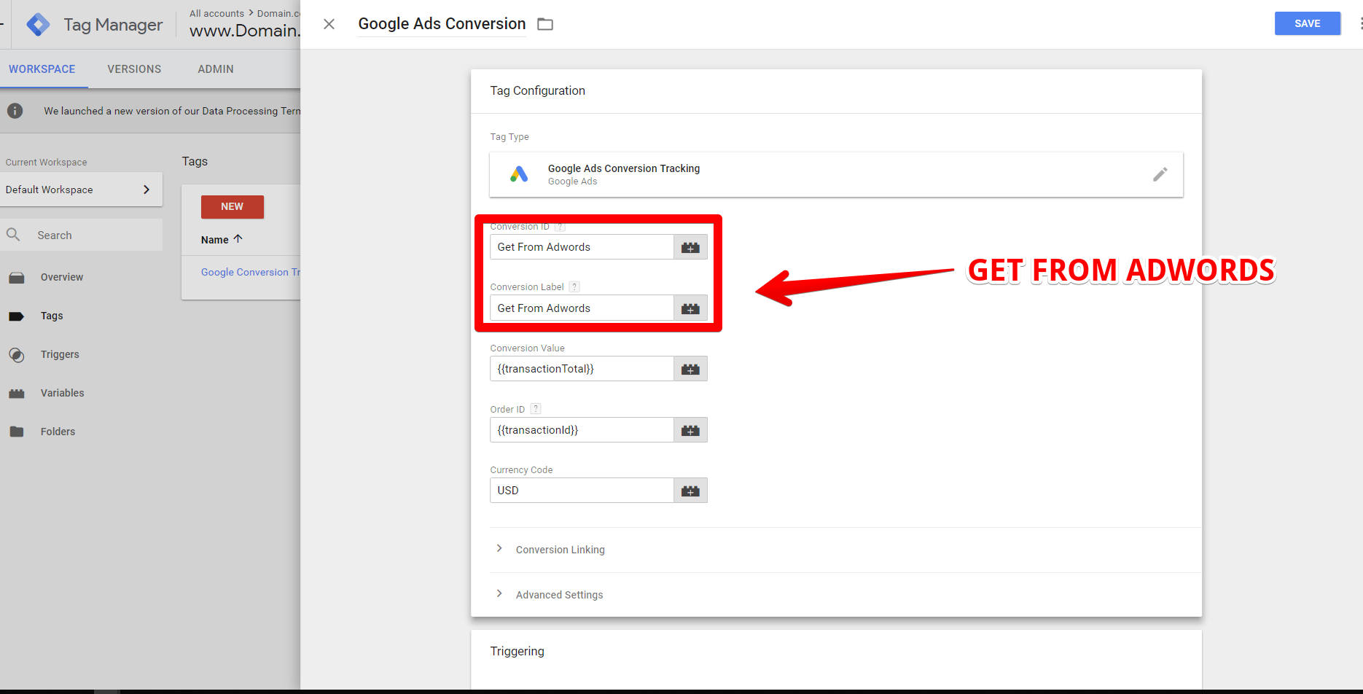Image resolution: width=1363 pixels, height=694 pixels.
Task: Click the www.Domain container name
Action: [x=245, y=31]
